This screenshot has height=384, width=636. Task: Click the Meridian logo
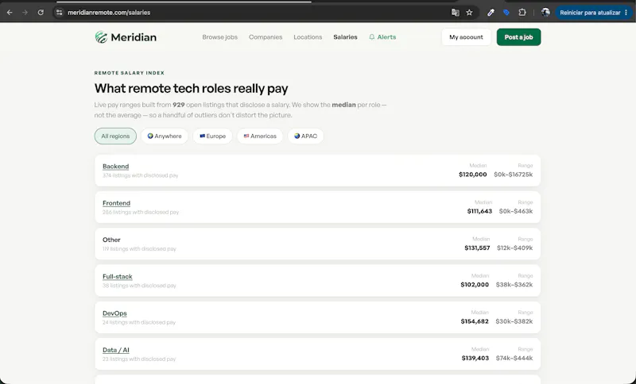pyautogui.click(x=126, y=37)
